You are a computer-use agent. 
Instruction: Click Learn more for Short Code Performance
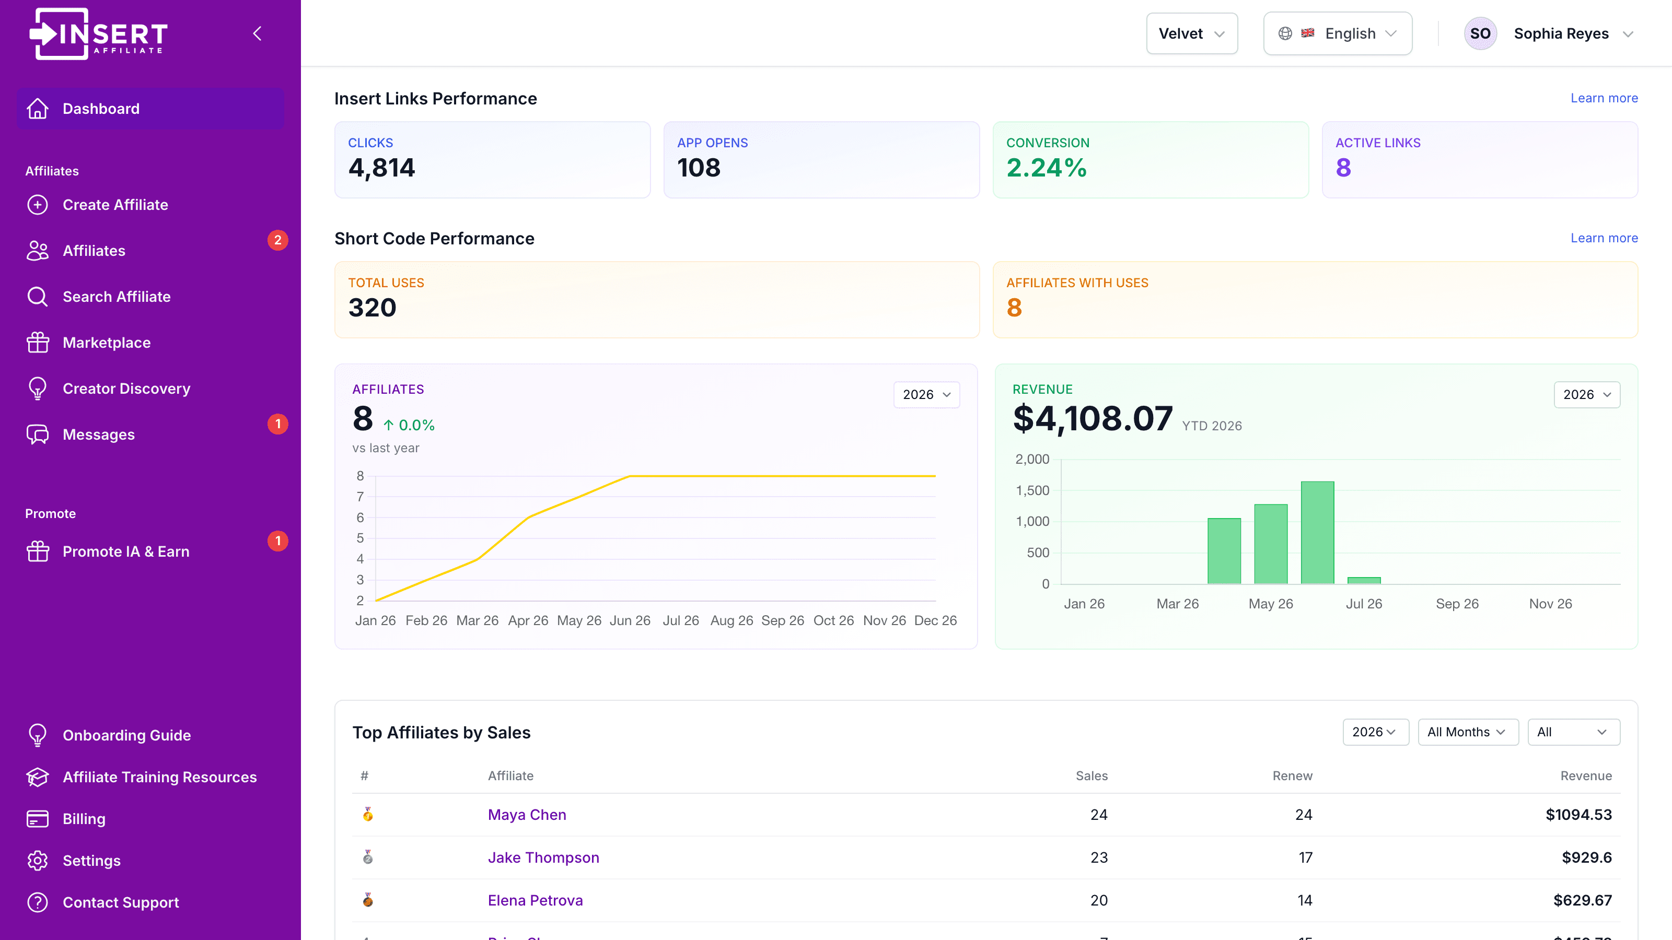tap(1604, 238)
